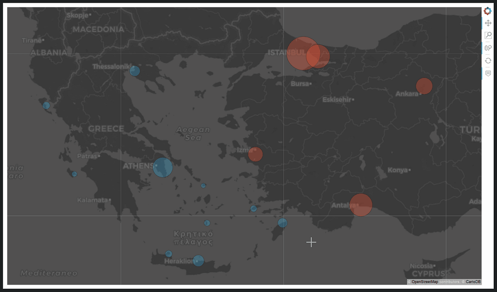The width and height of the screenshot is (497, 292).
Task: Select the Tap selection tool
Action: [487, 48]
